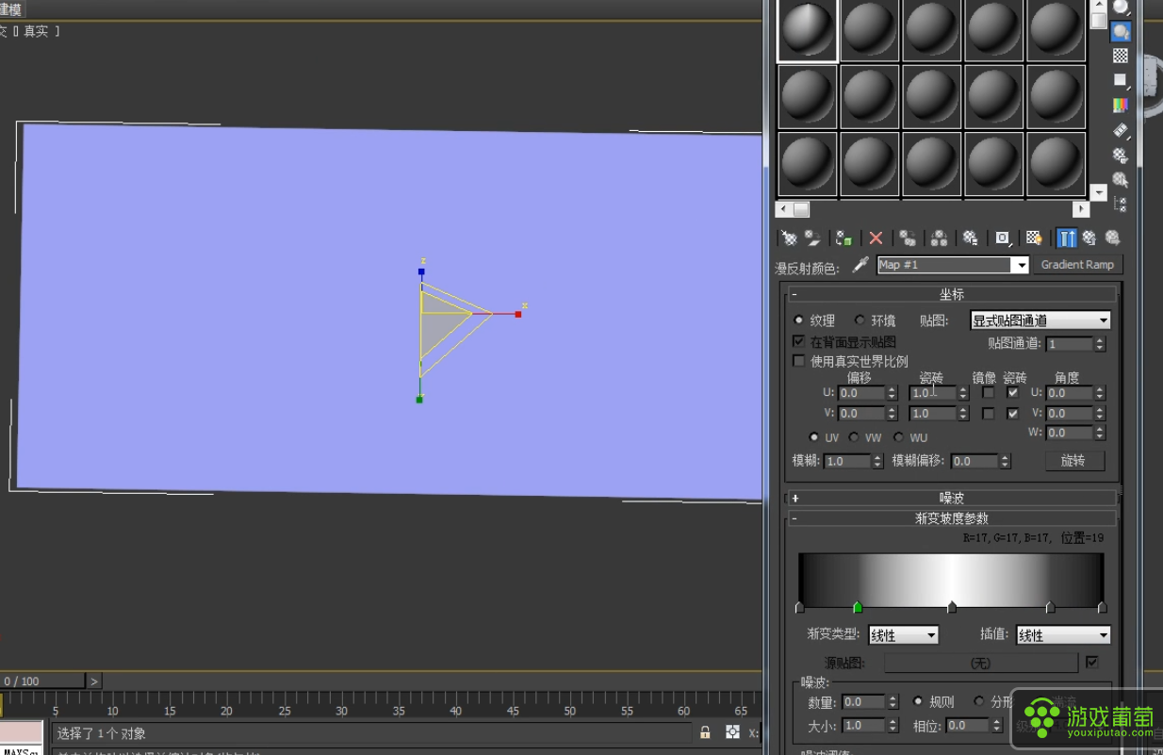Open the 贴图 mapping type dropdown
Screen dimensions: 1163x755
[x=1040, y=320]
